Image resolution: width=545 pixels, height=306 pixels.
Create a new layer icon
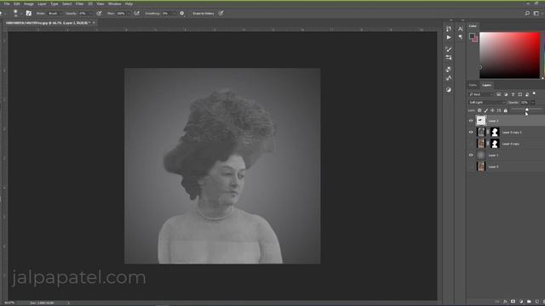coord(537,302)
